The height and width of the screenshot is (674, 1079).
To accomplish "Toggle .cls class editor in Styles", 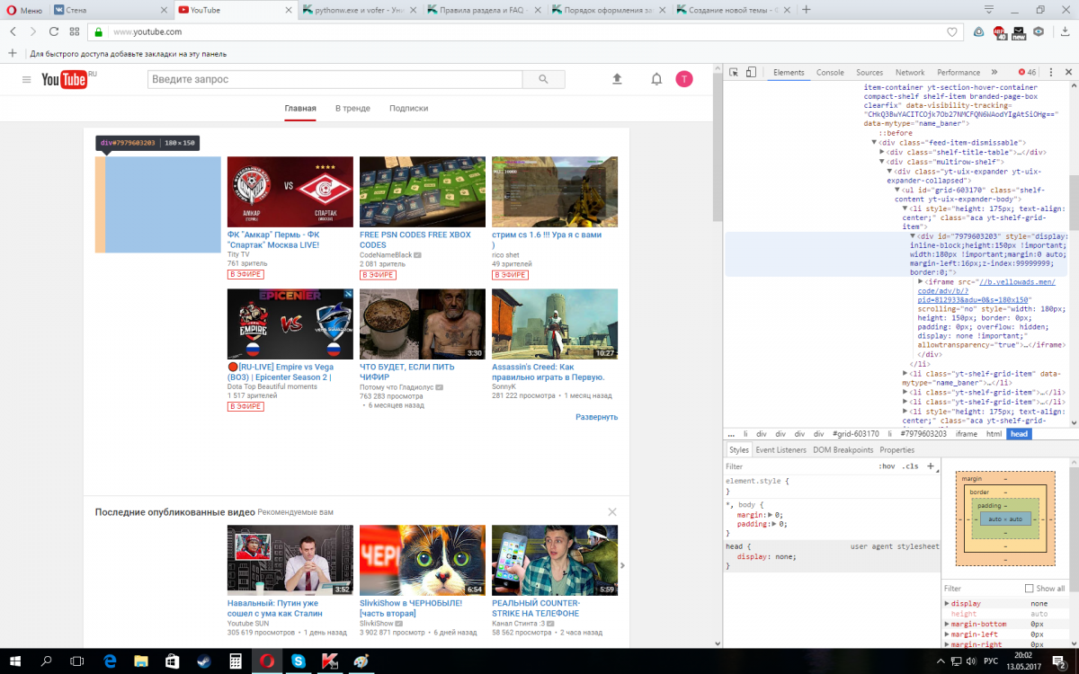I will coord(911,466).
